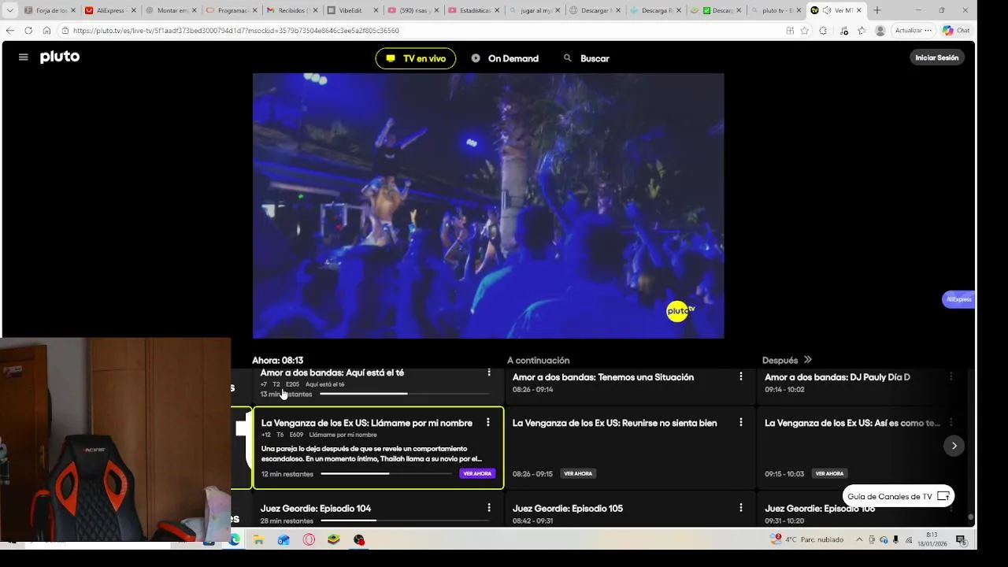Click Ver ahora on Reunirse no sienta bien
Screen dimensions: 1008x567
point(578,473)
